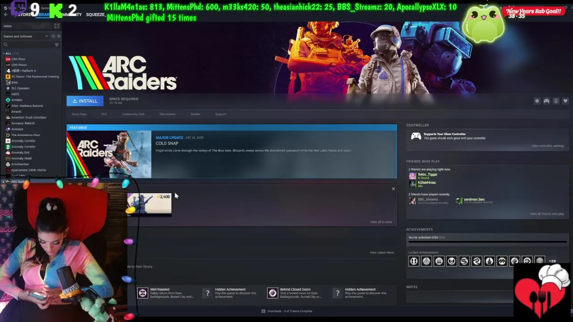Click Tokin_Tigger friend name
This screenshot has width=573, height=322.
click(428, 174)
